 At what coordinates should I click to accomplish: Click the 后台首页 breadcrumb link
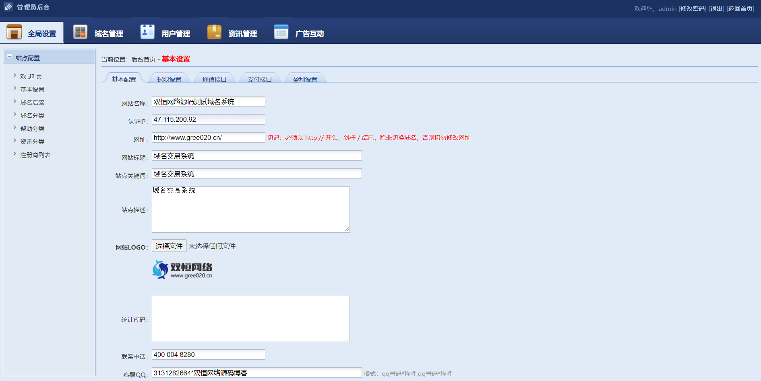coord(143,59)
